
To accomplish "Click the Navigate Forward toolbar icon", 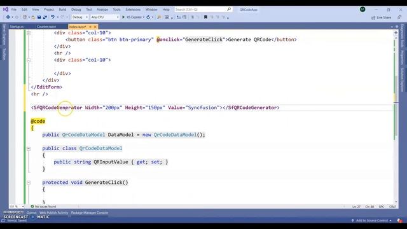I will (x=17, y=17).
